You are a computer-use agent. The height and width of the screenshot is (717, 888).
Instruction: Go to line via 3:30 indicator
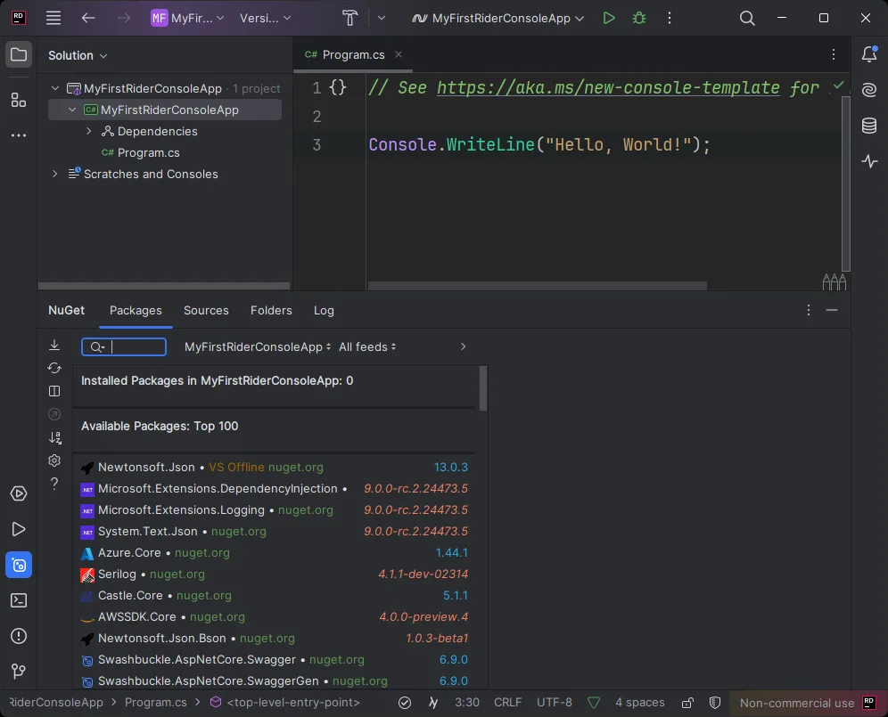point(467,702)
